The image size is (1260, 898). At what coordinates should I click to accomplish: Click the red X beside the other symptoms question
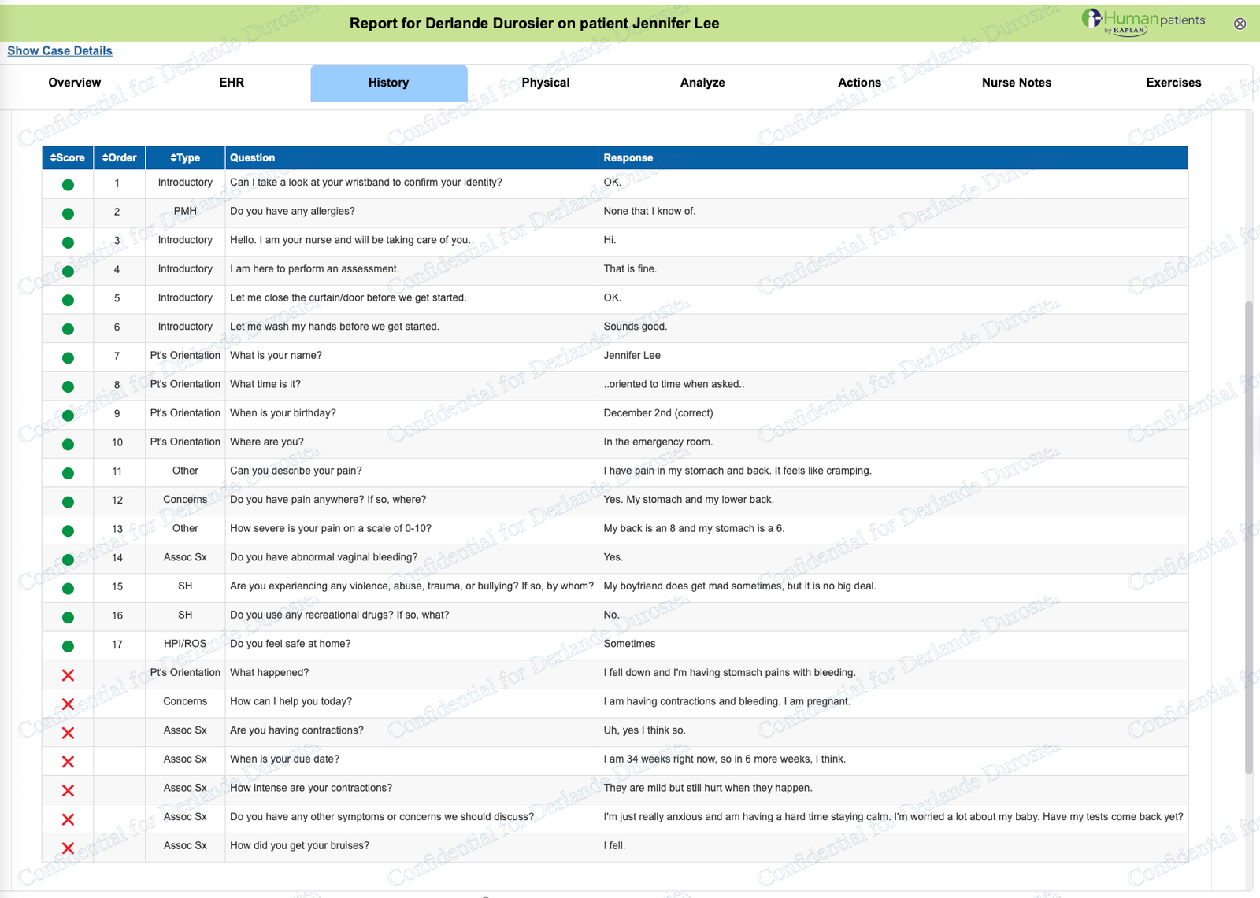tap(68, 819)
